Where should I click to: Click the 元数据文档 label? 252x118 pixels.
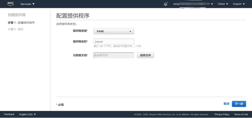tap(80, 56)
